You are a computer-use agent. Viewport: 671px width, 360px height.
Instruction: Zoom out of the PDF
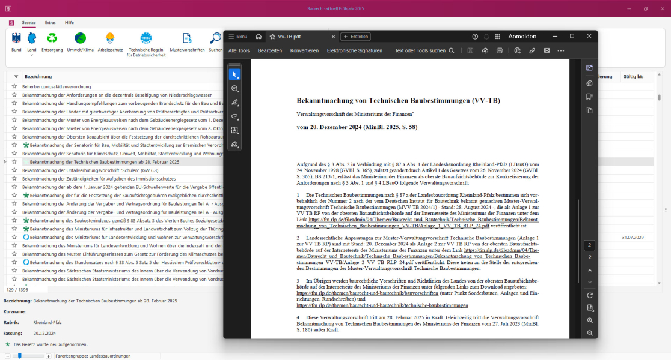[x=590, y=332]
